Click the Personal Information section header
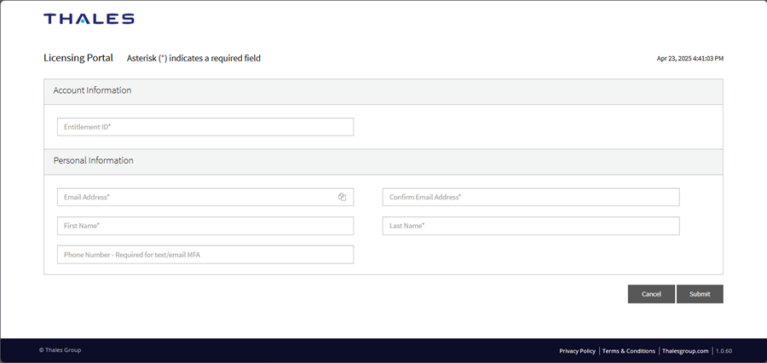The width and height of the screenshot is (767, 363). point(93,160)
